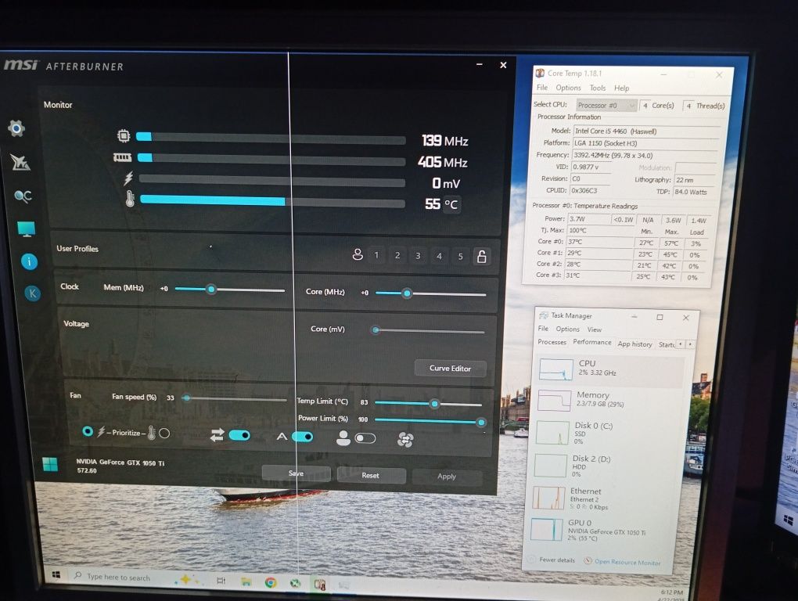Open Core Temp File menu
The image size is (798, 601).
[542, 88]
